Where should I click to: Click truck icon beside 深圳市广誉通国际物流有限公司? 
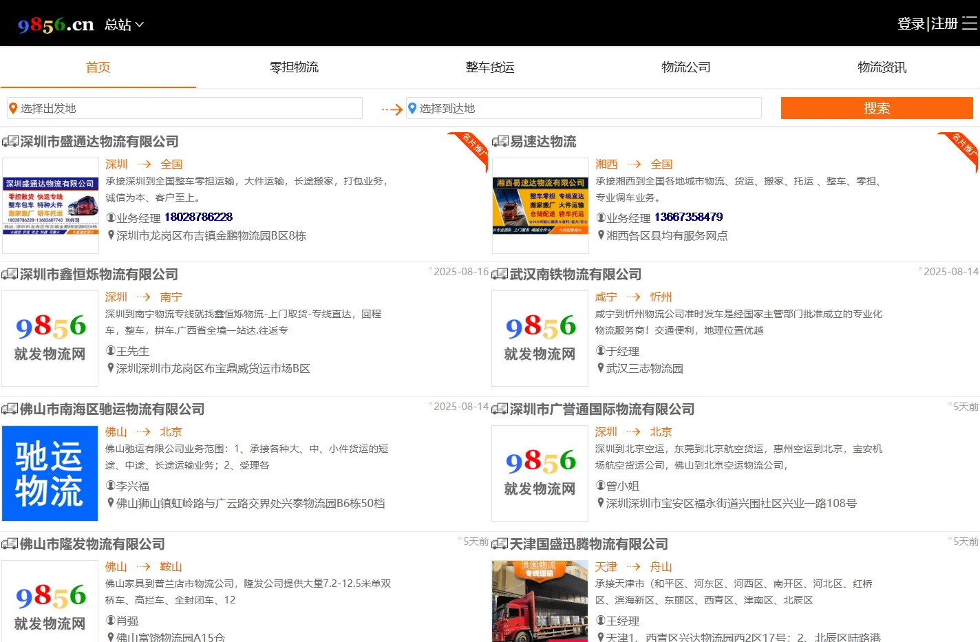click(500, 409)
